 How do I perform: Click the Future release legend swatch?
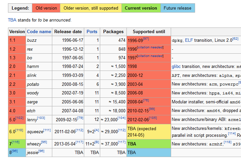click(x=177, y=8)
